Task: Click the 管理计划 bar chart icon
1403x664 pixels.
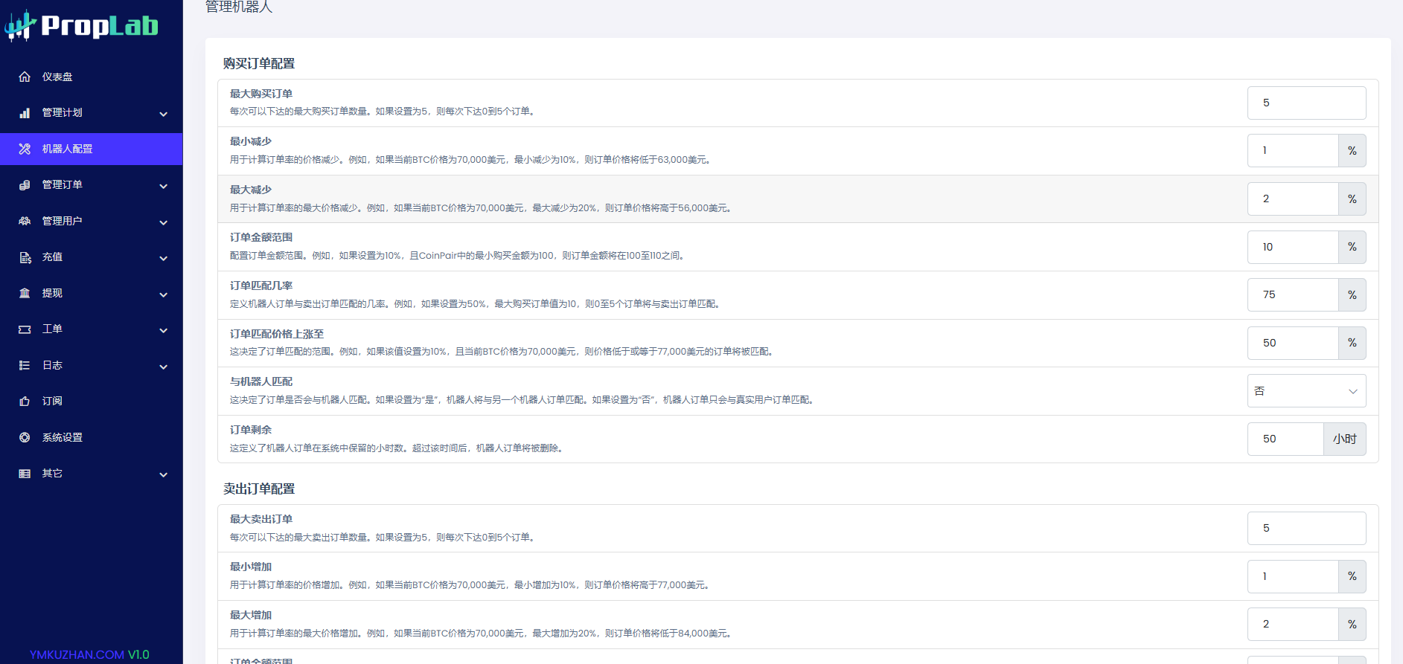Action: [x=25, y=113]
